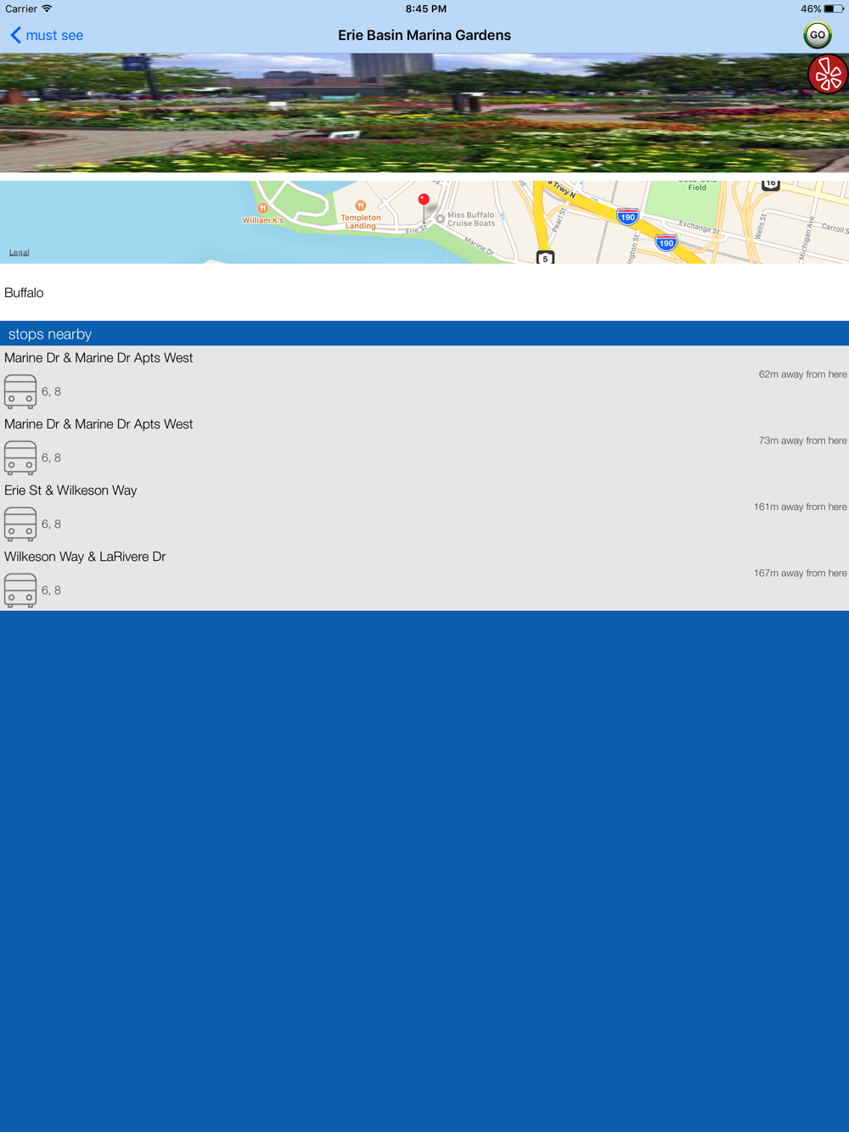The height and width of the screenshot is (1132, 849).
Task: Tap bus icon for 62m stop
Action: (x=20, y=391)
